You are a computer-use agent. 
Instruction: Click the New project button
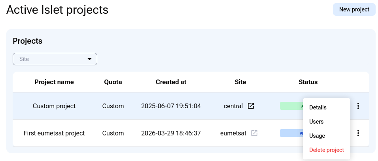(354, 9)
